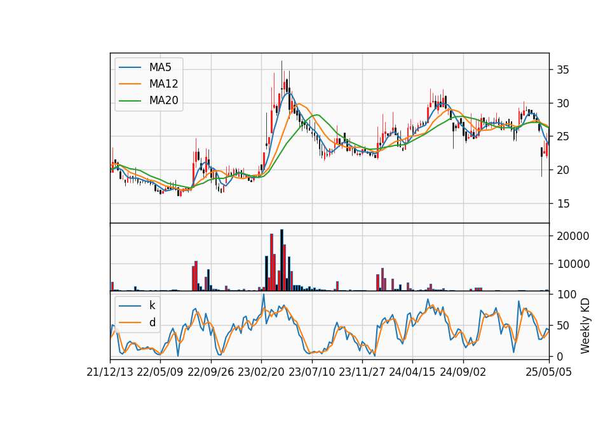This screenshot has width=610, height=438.
Task: Click the k legend label
Action: click(152, 305)
